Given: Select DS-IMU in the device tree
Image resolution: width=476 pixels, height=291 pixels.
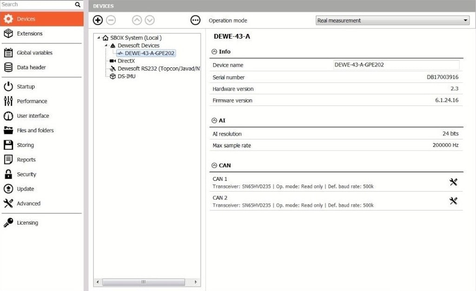Looking at the screenshot, I should click(x=126, y=76).
